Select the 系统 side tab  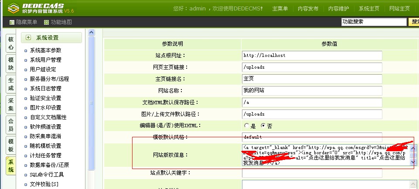11,166
